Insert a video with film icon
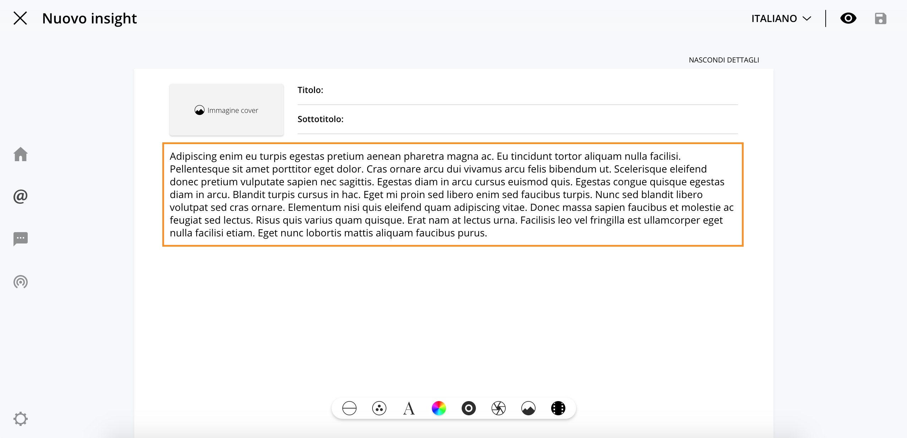Viewport: 907px width, 438px height. click(558, 408)
